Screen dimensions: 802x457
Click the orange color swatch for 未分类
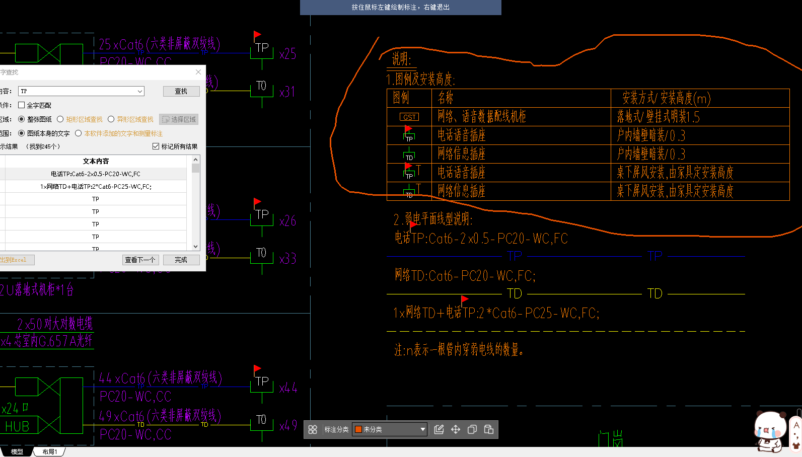358,429
